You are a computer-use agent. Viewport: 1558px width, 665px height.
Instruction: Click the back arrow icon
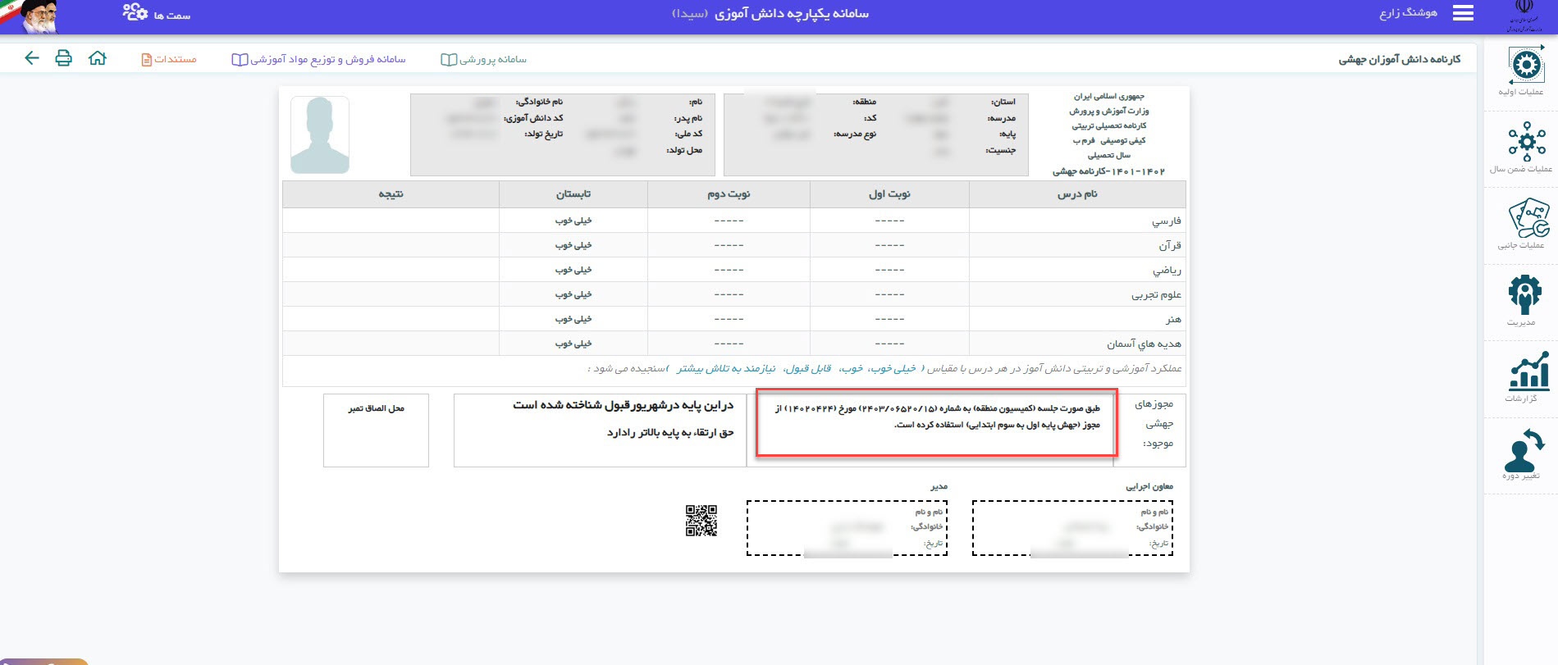point(32,58)
